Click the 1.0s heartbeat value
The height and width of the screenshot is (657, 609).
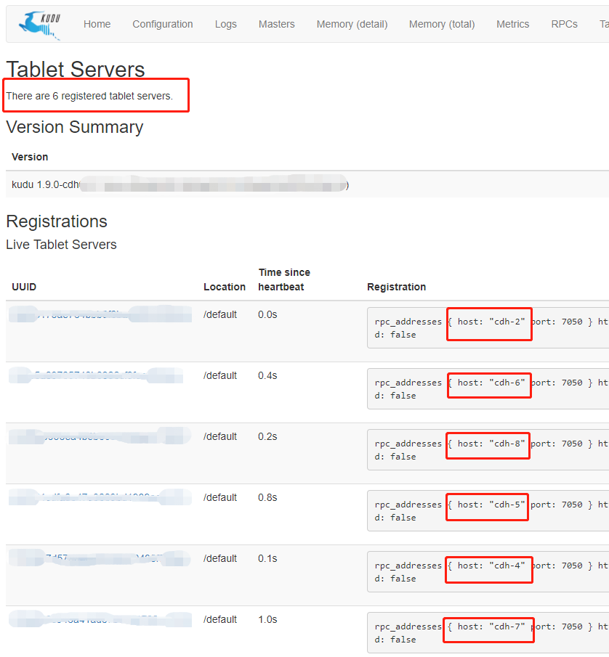pyautogui.click(x=267, y=620)
